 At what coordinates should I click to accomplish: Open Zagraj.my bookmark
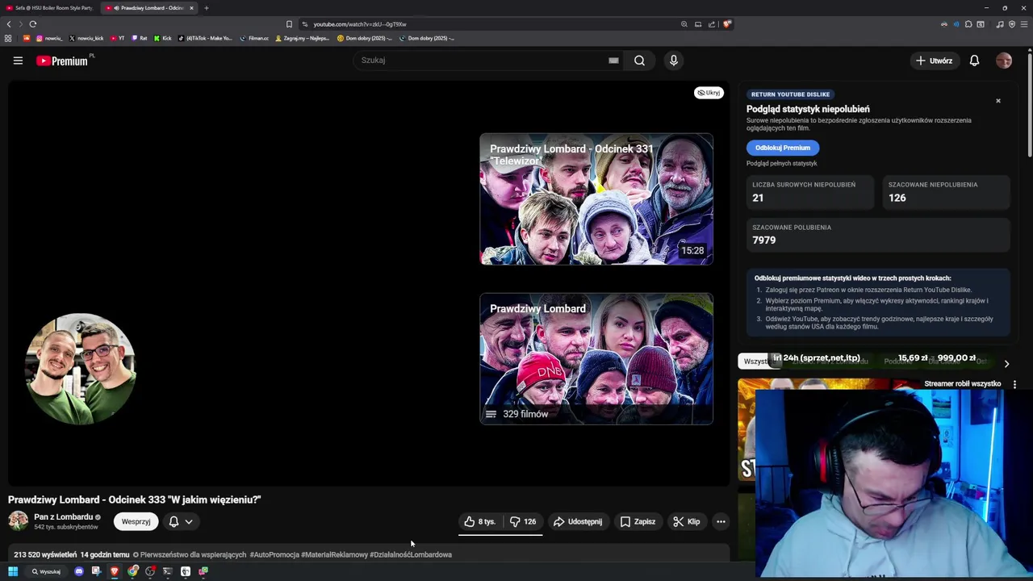[x=303, y=38]
